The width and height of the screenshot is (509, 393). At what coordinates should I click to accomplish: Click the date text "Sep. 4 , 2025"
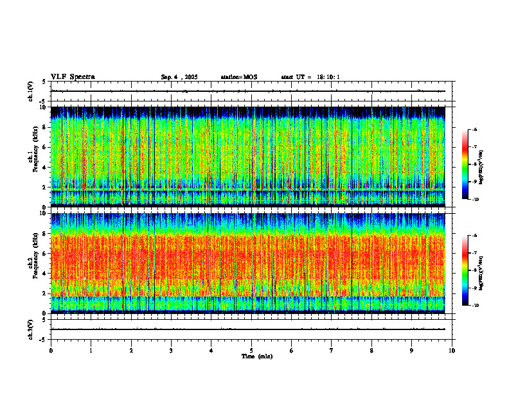179,77
